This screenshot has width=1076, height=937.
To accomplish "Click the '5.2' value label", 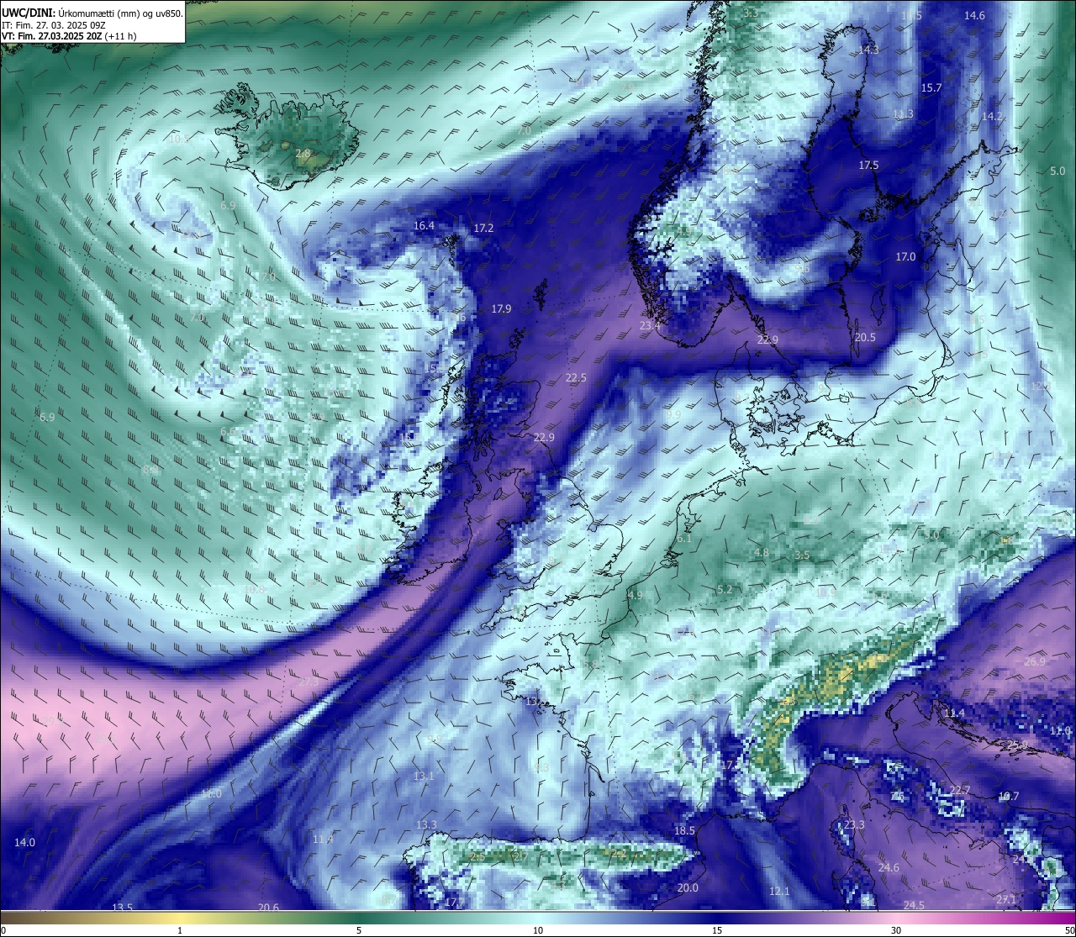I will coord(725,589).
